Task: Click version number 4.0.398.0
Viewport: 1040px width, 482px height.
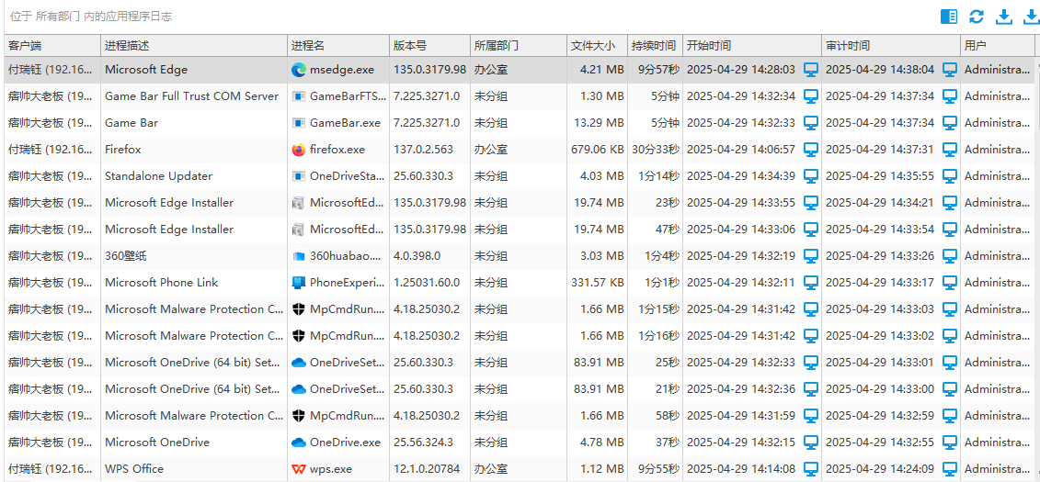Action: [417, 255]
